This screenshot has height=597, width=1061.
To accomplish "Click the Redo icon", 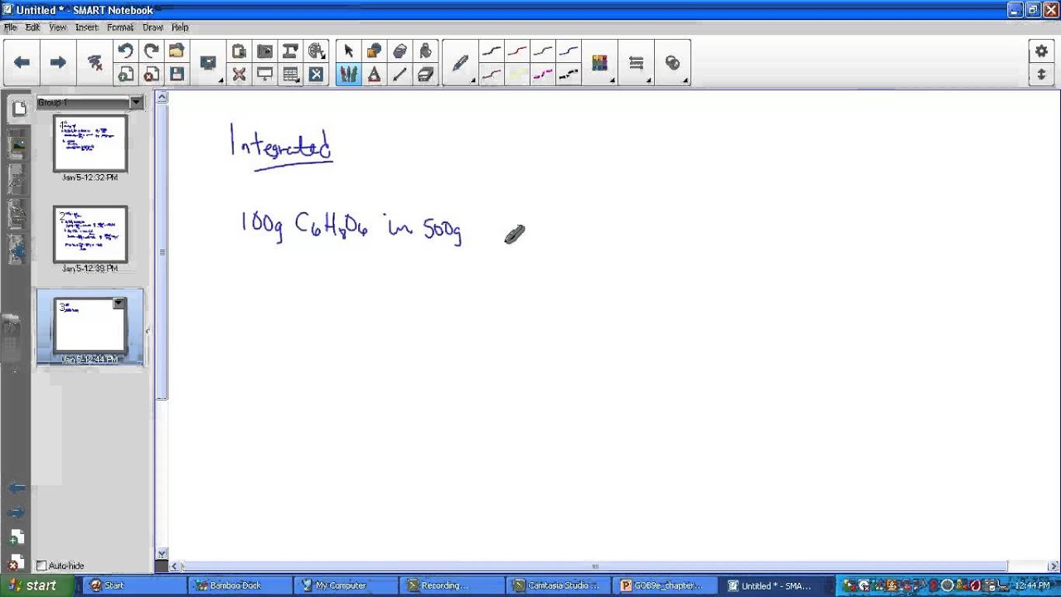I will [151, 51].
